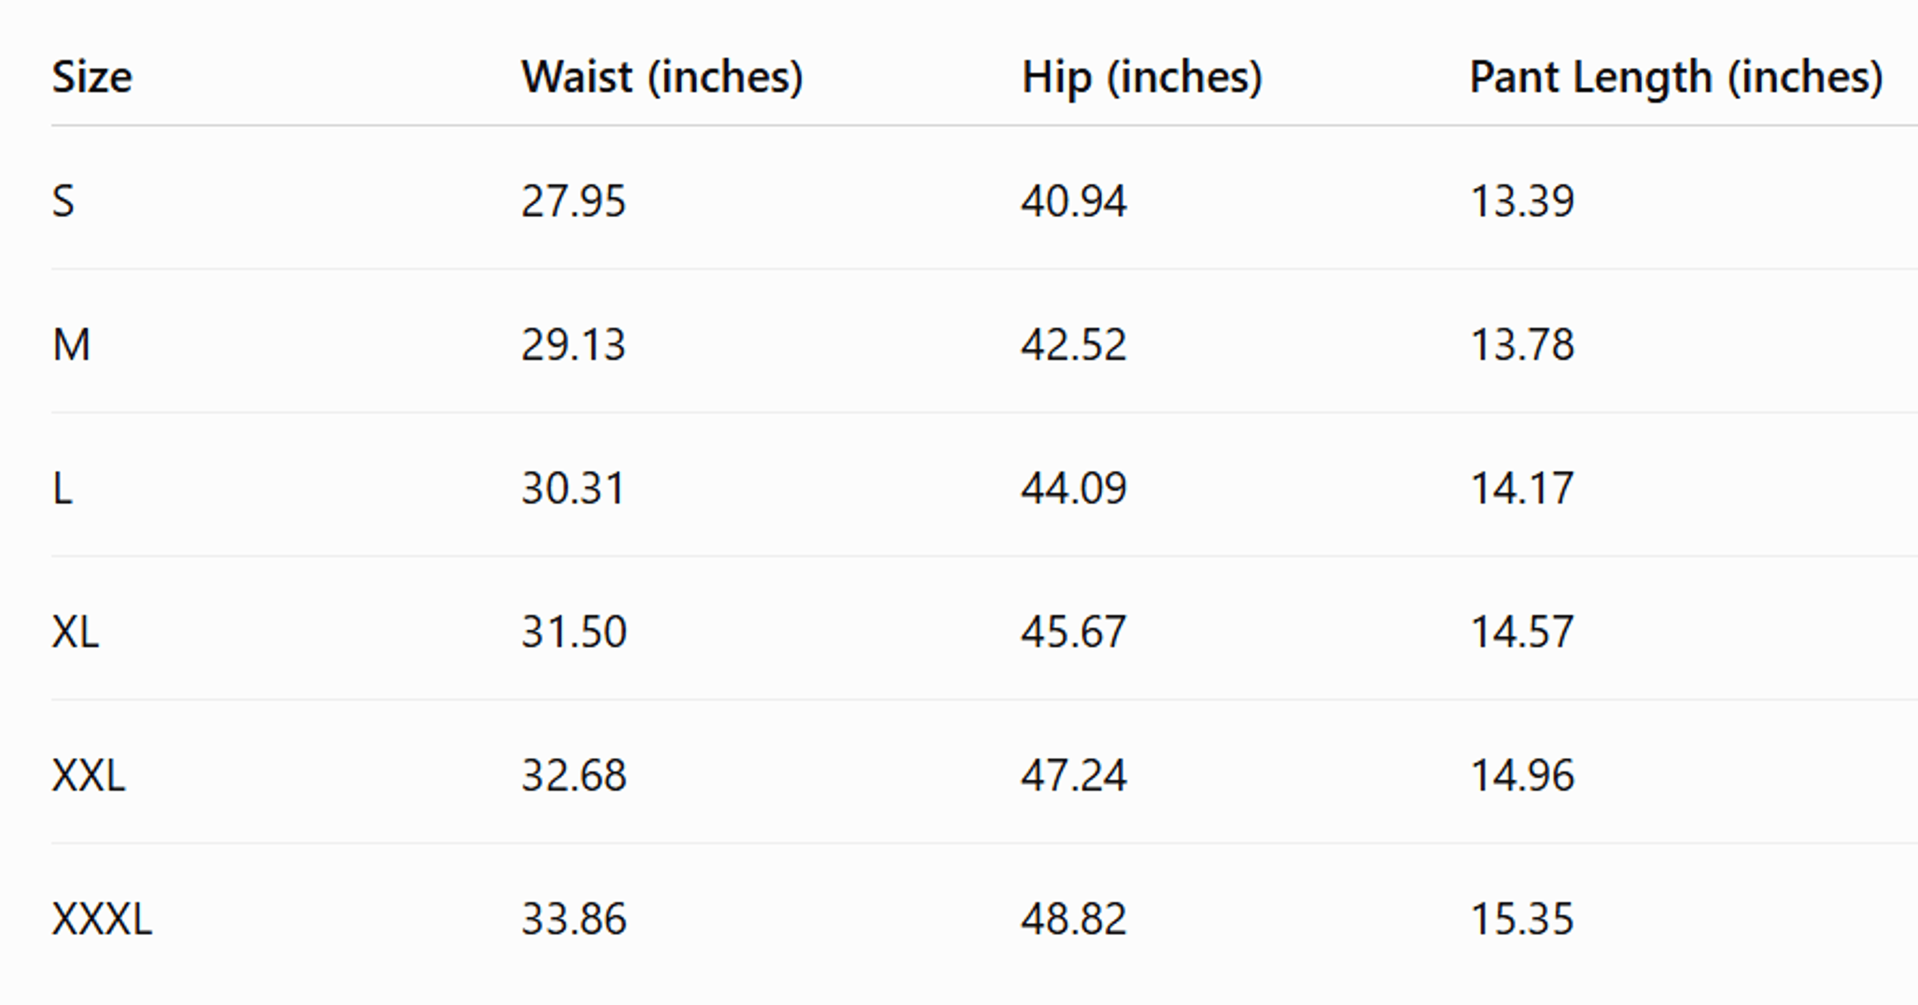Select the M size row label
This screenshot has height=1005, width=1918.
pos(71,345)
